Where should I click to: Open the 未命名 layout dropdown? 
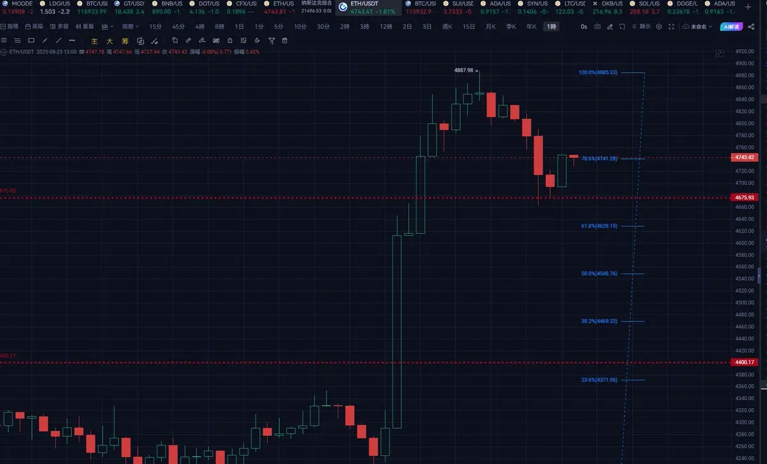(697, 27)
